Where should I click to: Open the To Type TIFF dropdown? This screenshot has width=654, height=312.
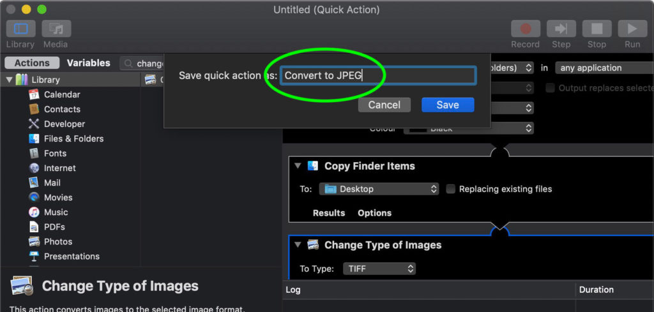(x=379, y=269)
